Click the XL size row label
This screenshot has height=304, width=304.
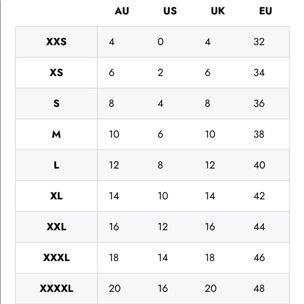56,196
